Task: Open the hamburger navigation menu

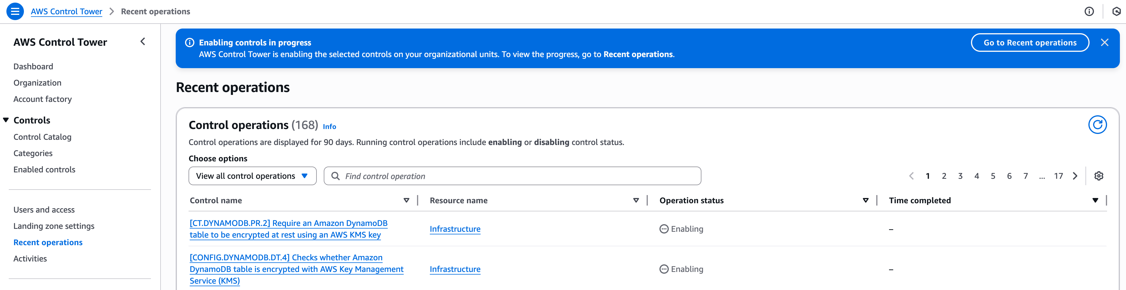Action: pos(15,11)
